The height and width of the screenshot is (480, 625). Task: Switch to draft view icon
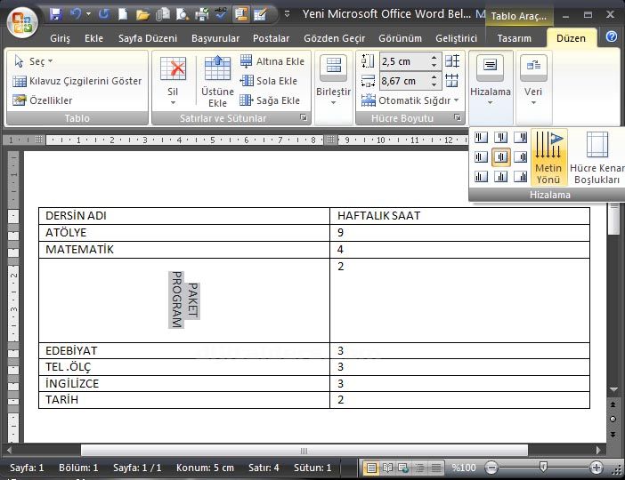[435, 468]
